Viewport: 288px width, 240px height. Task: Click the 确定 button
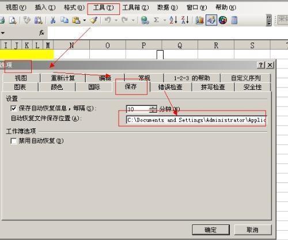pos(211,230)
